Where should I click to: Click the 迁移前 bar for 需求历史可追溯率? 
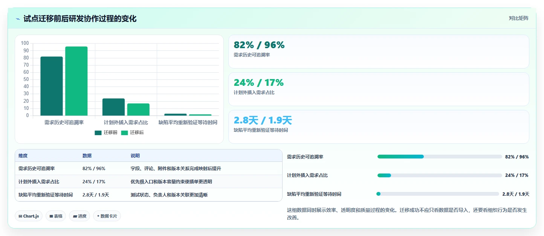point(52,86)
